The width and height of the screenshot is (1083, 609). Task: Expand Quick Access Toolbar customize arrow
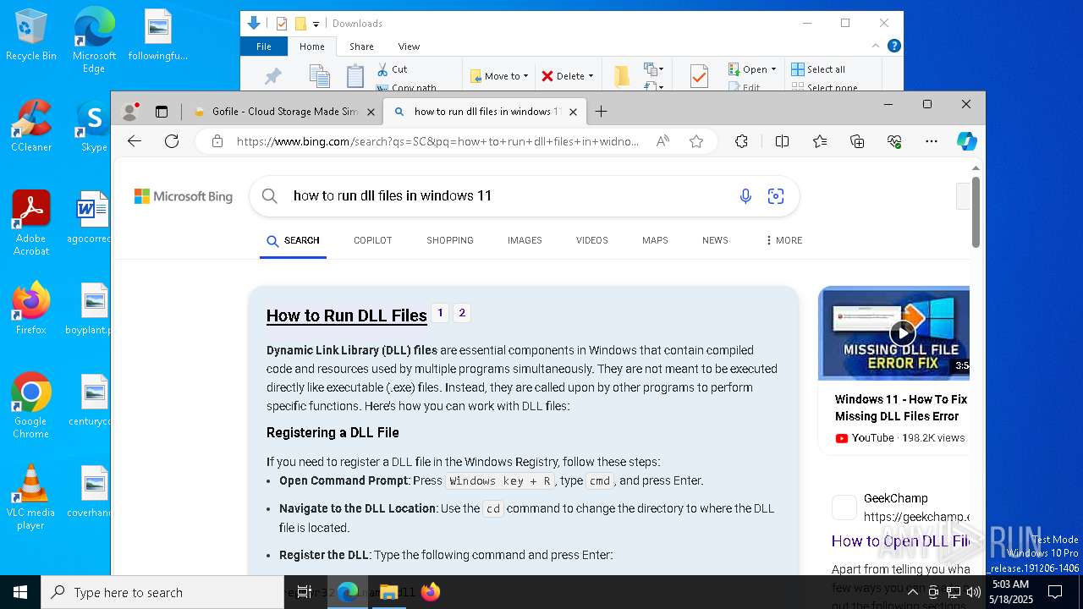coord(316,24)
